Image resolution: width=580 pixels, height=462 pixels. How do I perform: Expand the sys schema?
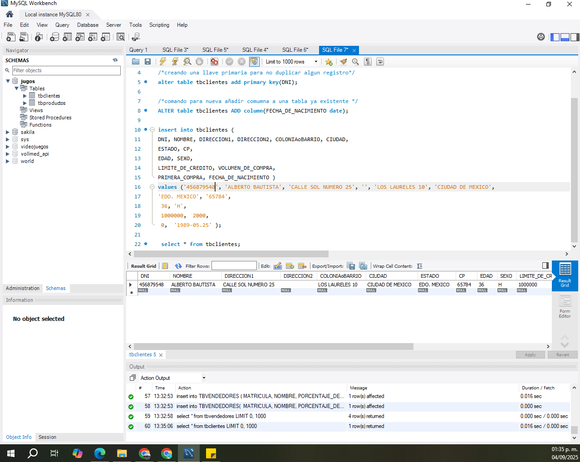(x=8, y=139)
